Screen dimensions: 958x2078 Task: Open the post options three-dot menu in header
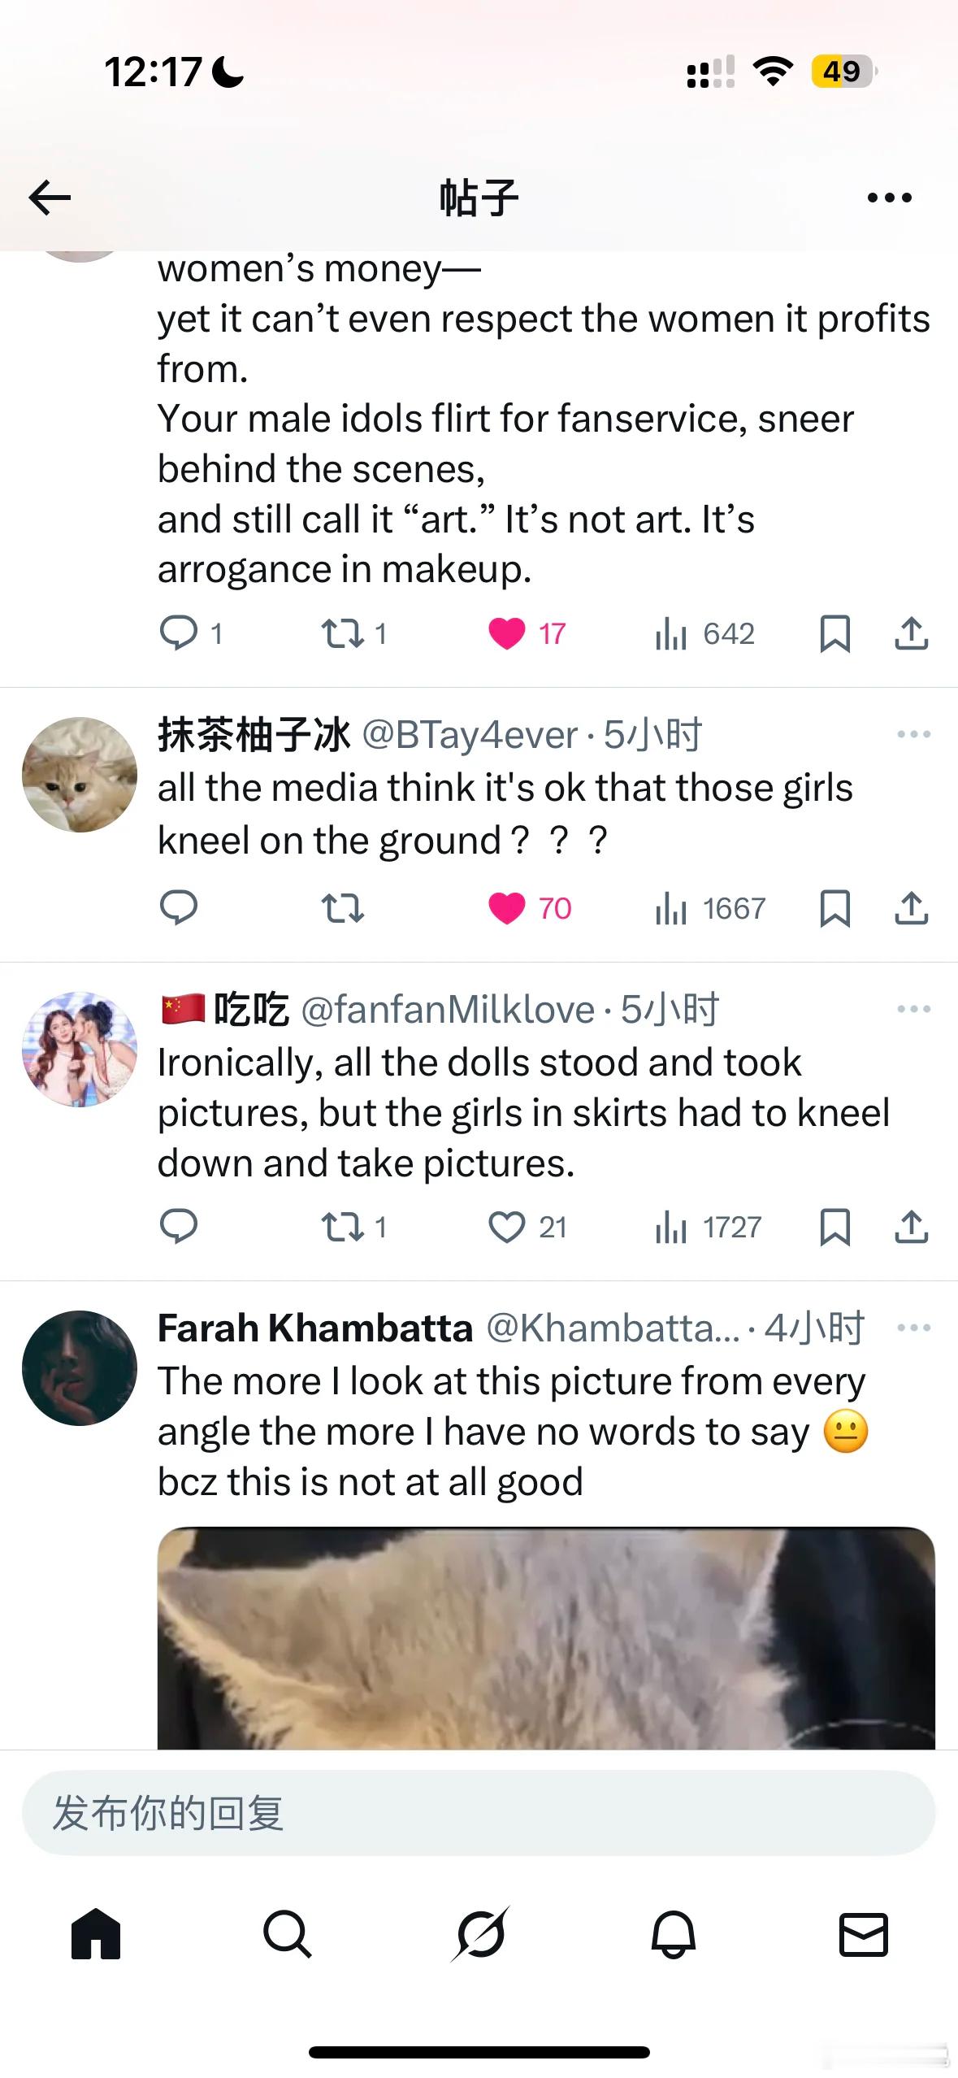coord(889,198)
